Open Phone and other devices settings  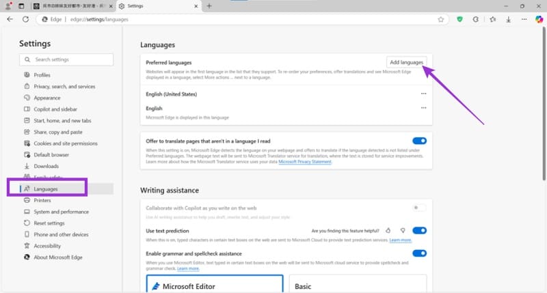click(x=61, y=234)
